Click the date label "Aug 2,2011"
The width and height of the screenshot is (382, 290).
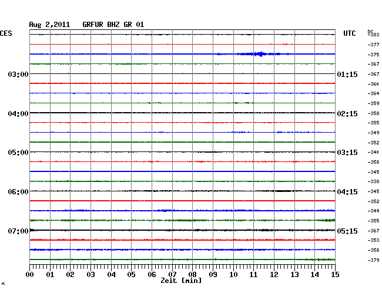[49, 25]
